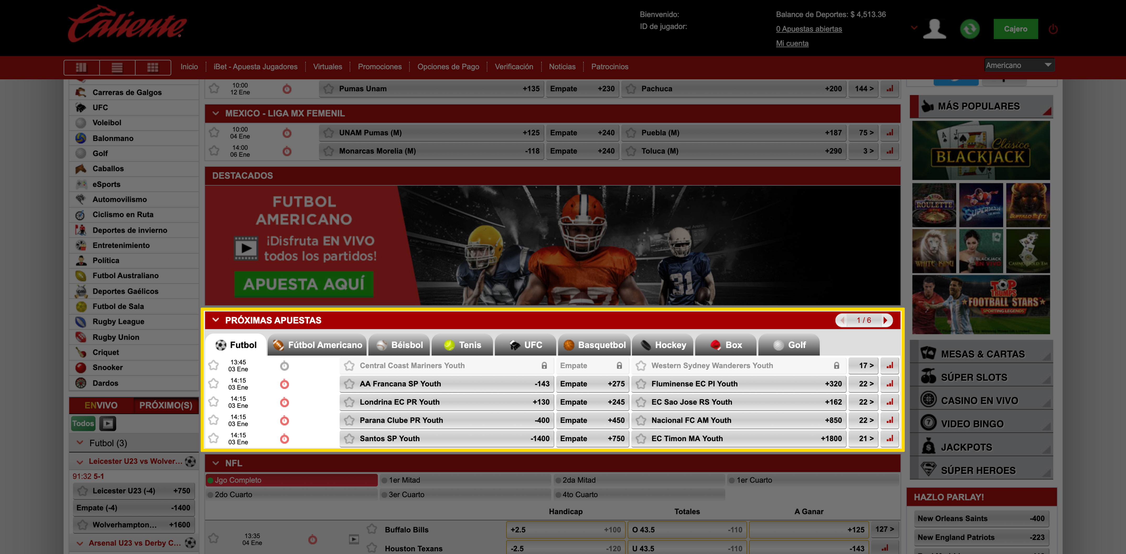
Task: Click the Caliente logo
Action: point(127,24)
